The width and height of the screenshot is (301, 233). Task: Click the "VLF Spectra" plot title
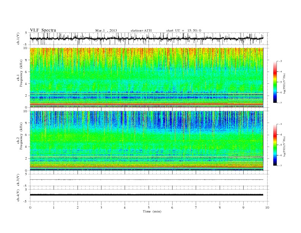pos(43,30)
